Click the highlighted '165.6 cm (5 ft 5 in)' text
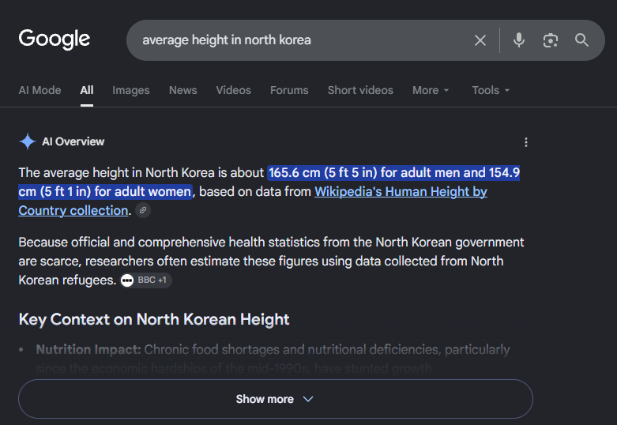 click(322, 173)
